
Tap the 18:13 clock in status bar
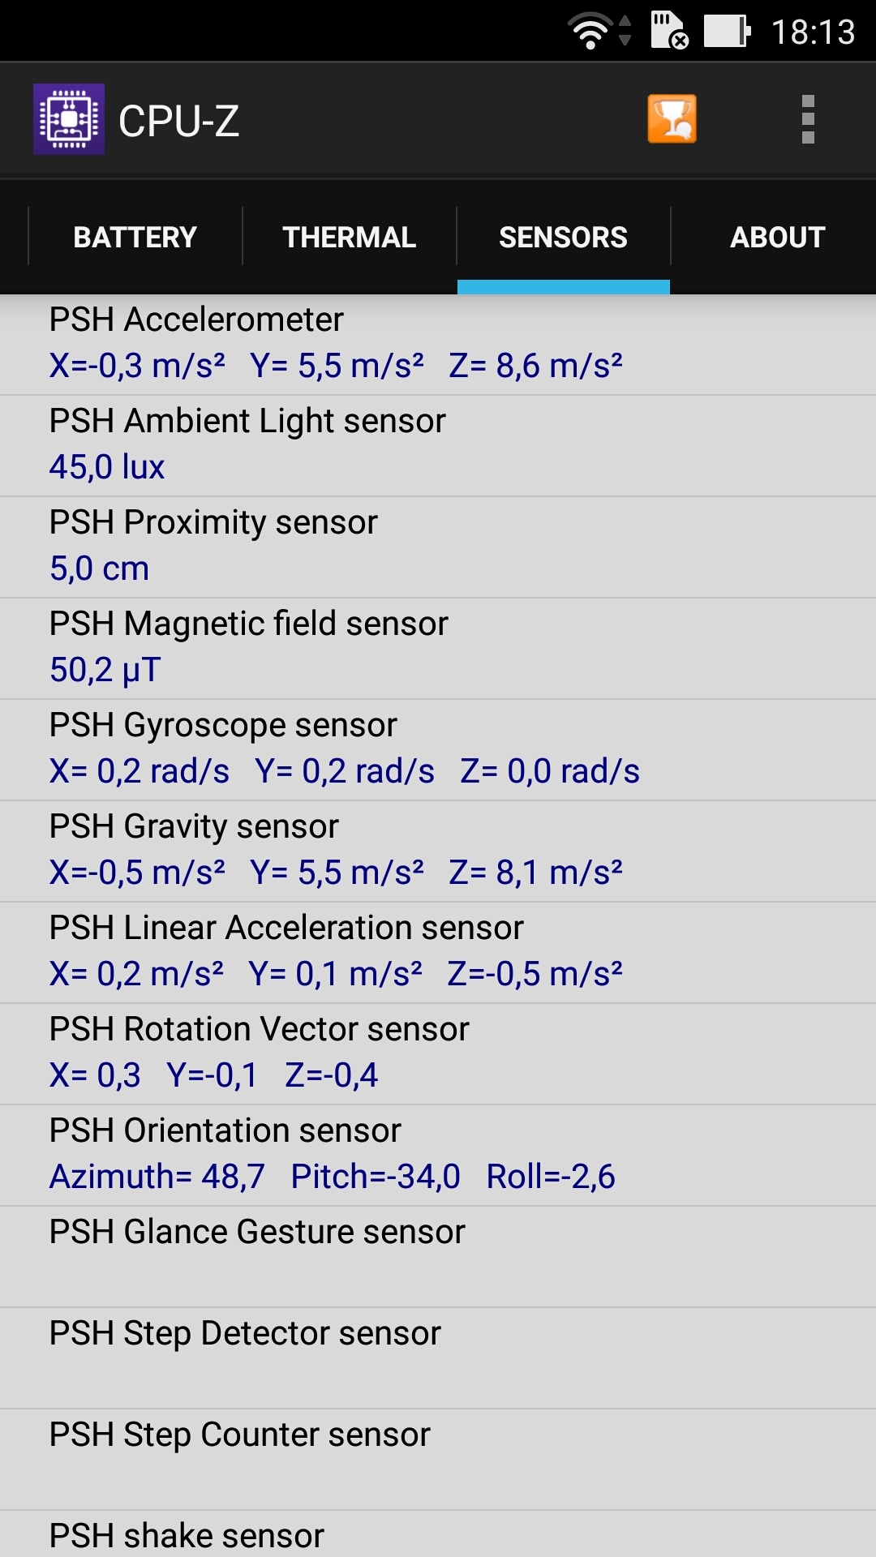(x=813, y=32)
